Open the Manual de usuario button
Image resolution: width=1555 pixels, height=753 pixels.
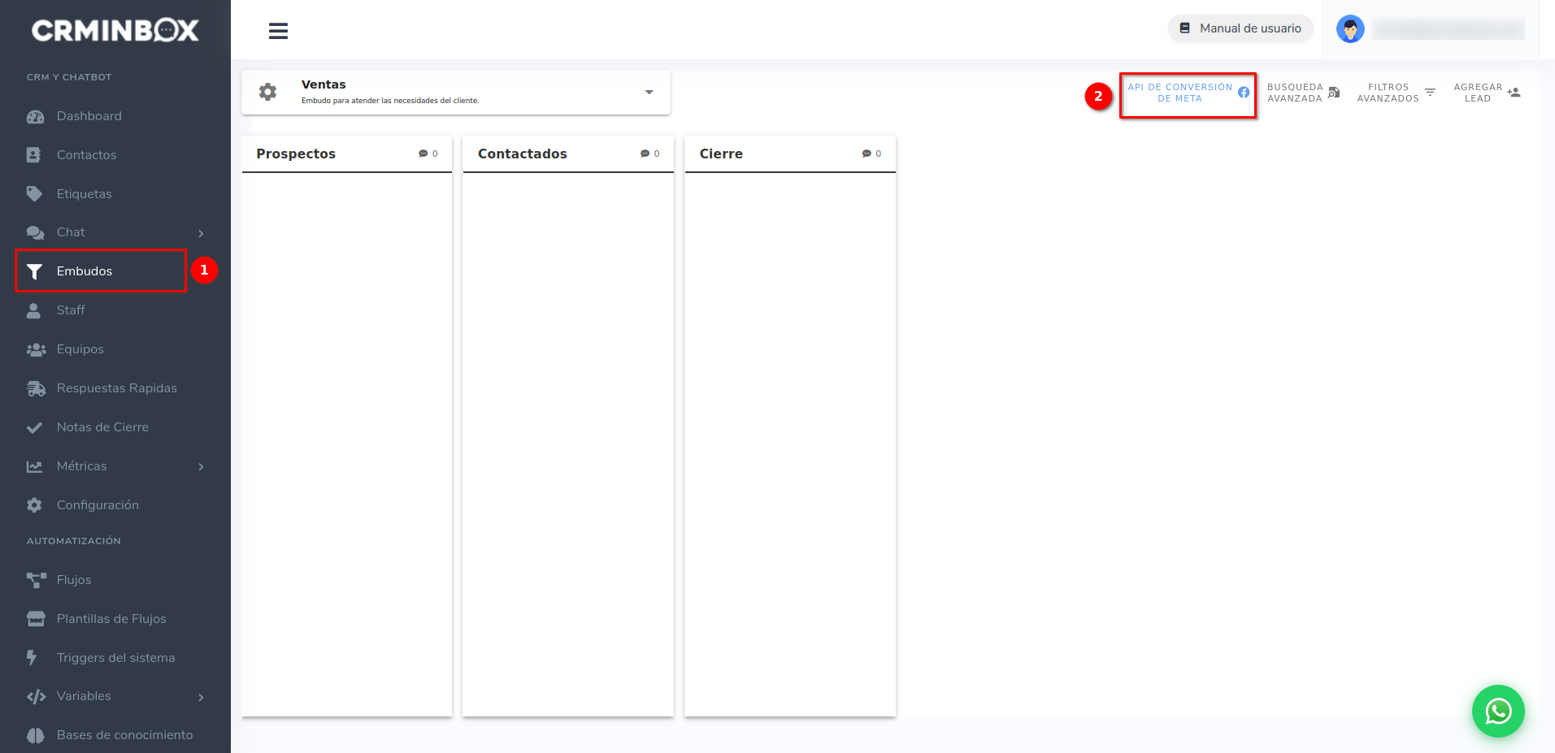tap(1240, 28)
